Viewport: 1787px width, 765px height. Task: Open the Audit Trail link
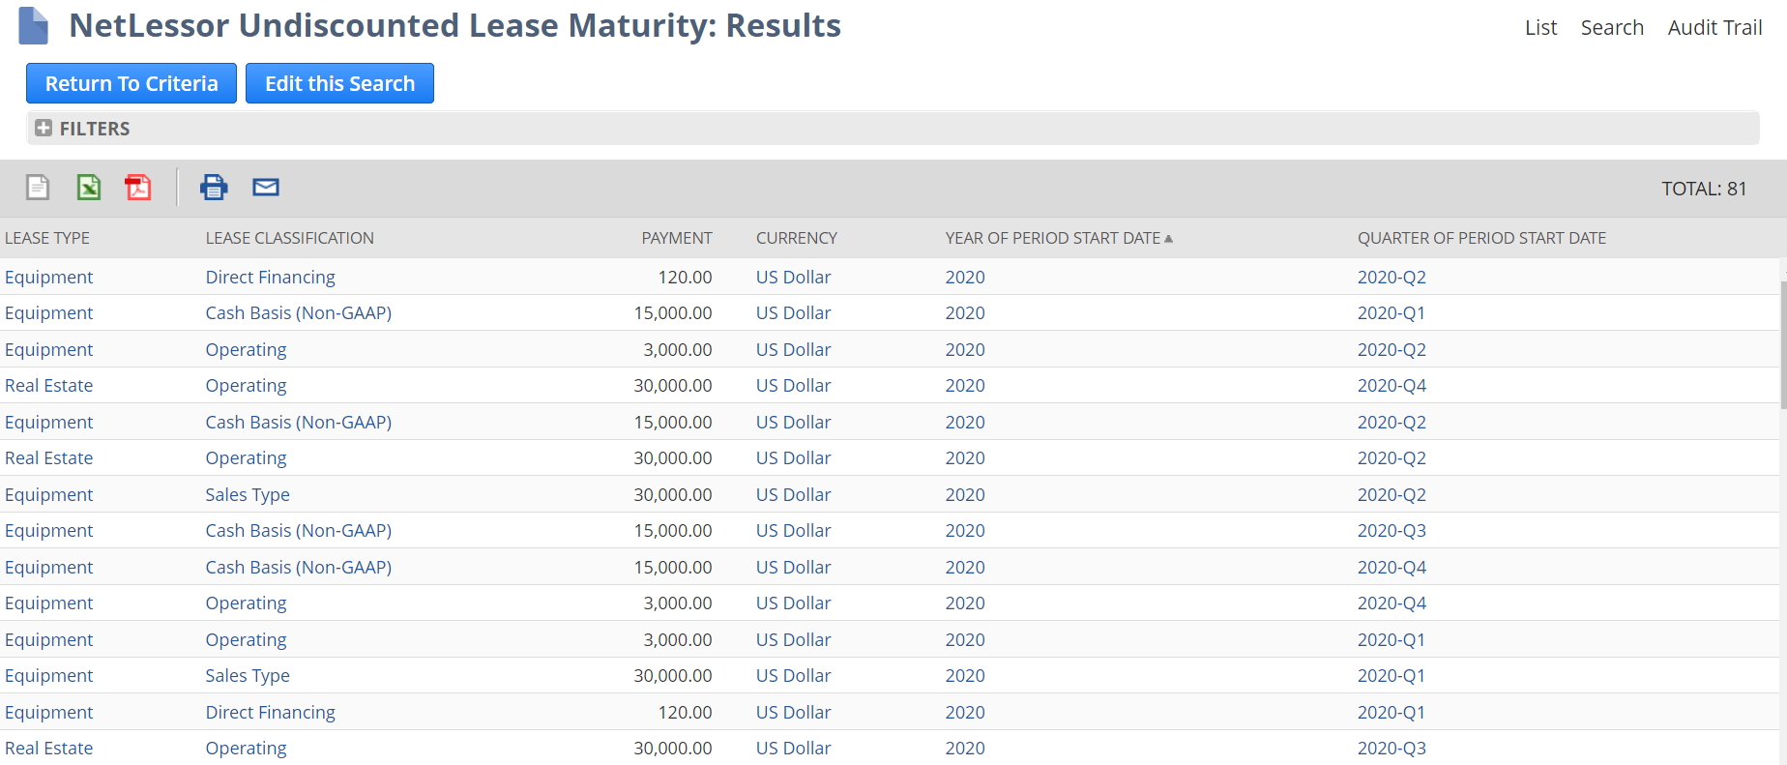click(1714, 28)
